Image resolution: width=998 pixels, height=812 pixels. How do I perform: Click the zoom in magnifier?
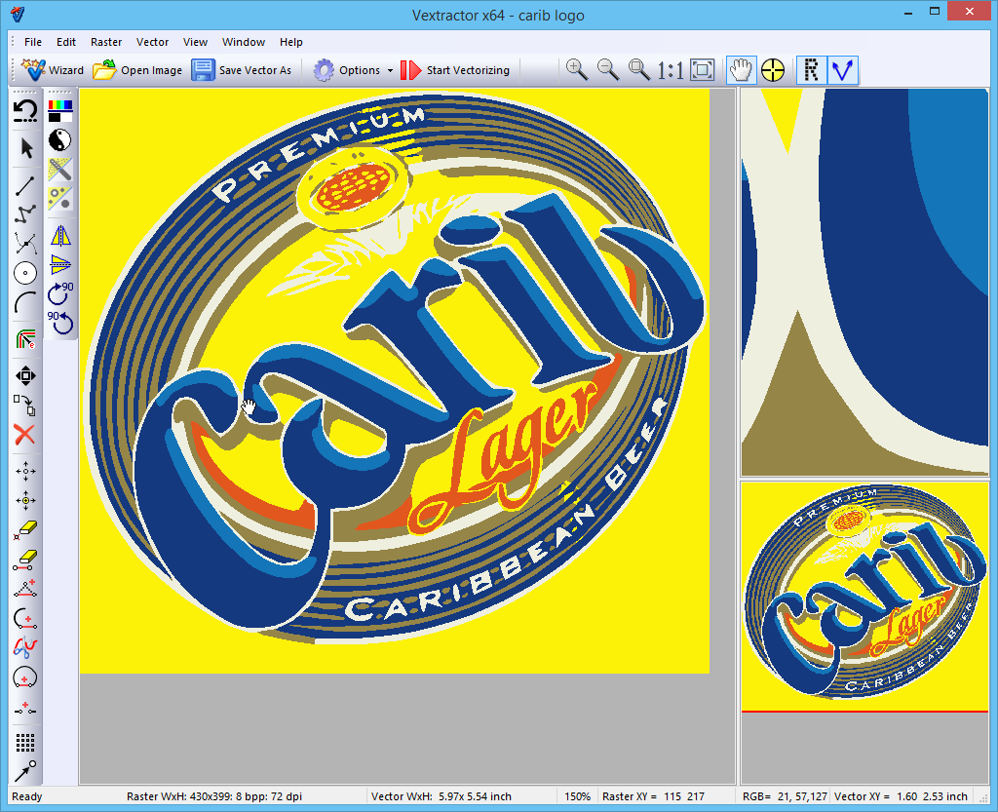[577, 69]
